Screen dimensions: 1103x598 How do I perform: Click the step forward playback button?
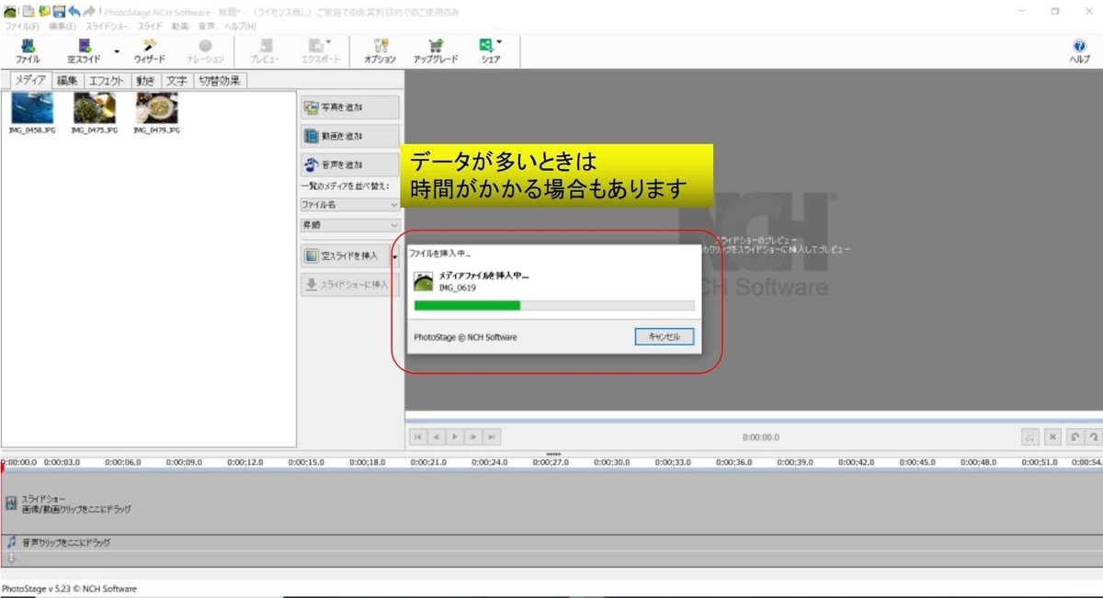474,437
